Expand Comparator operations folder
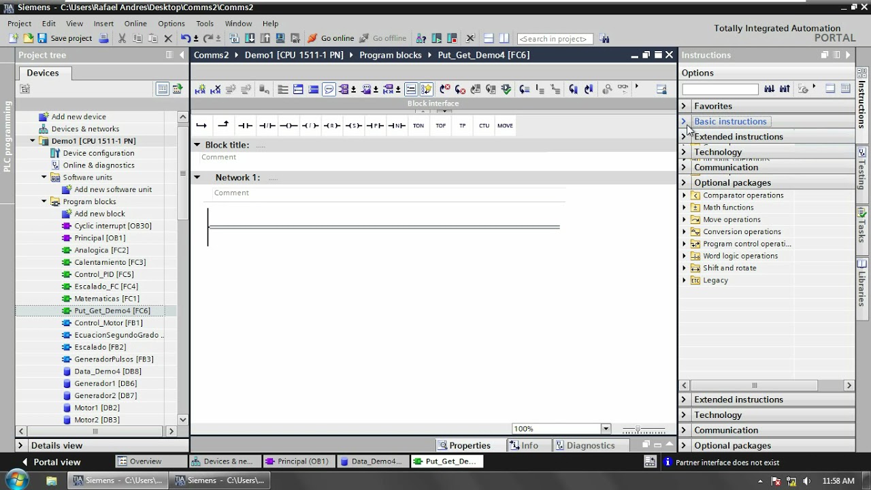Viewport: 871px width, 490px height. coord(685,195)
